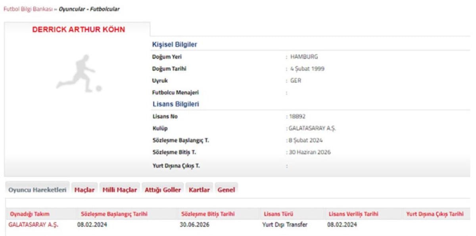
Task: Show the Attığı Goller tab
Action: click(163, 190)
